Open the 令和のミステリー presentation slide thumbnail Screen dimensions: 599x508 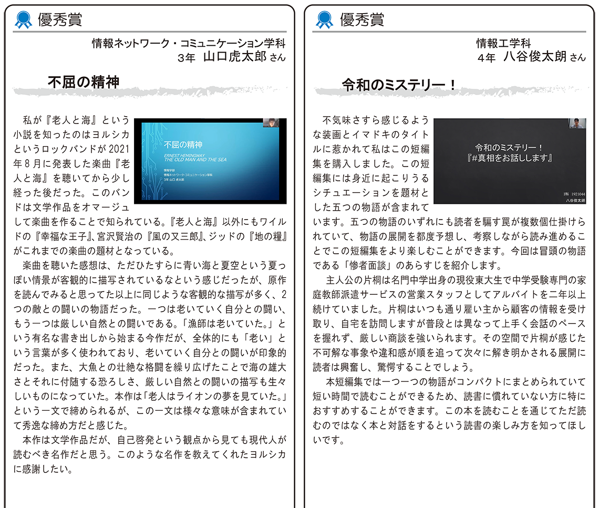510,161
